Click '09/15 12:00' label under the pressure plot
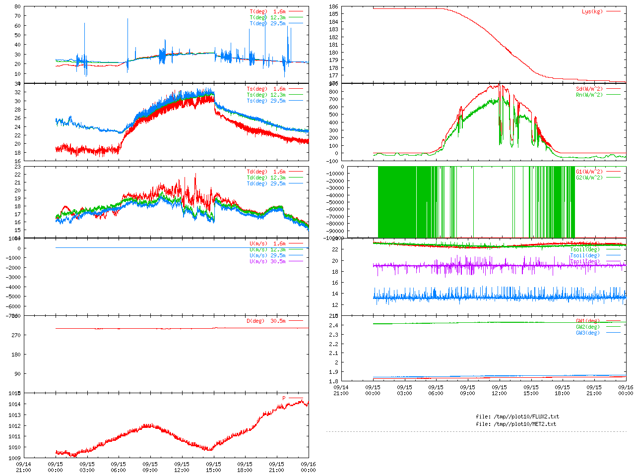Screen dimensions: 635x476 tap(182, 467)
